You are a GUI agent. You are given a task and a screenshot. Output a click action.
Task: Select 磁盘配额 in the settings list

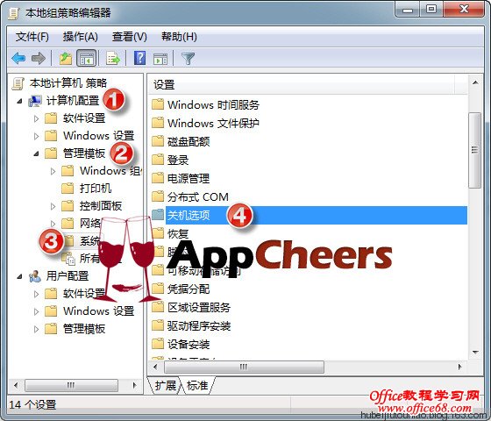pos(189,141)
